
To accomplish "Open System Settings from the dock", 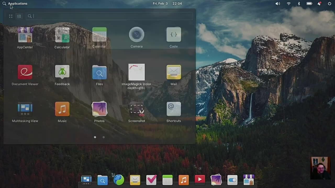I will pyautogui.click(x=232, y=180).
